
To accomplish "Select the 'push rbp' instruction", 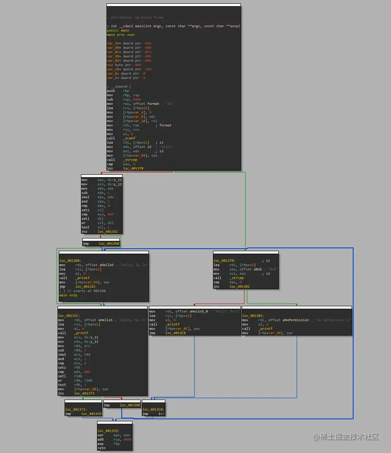I will 118,91.
